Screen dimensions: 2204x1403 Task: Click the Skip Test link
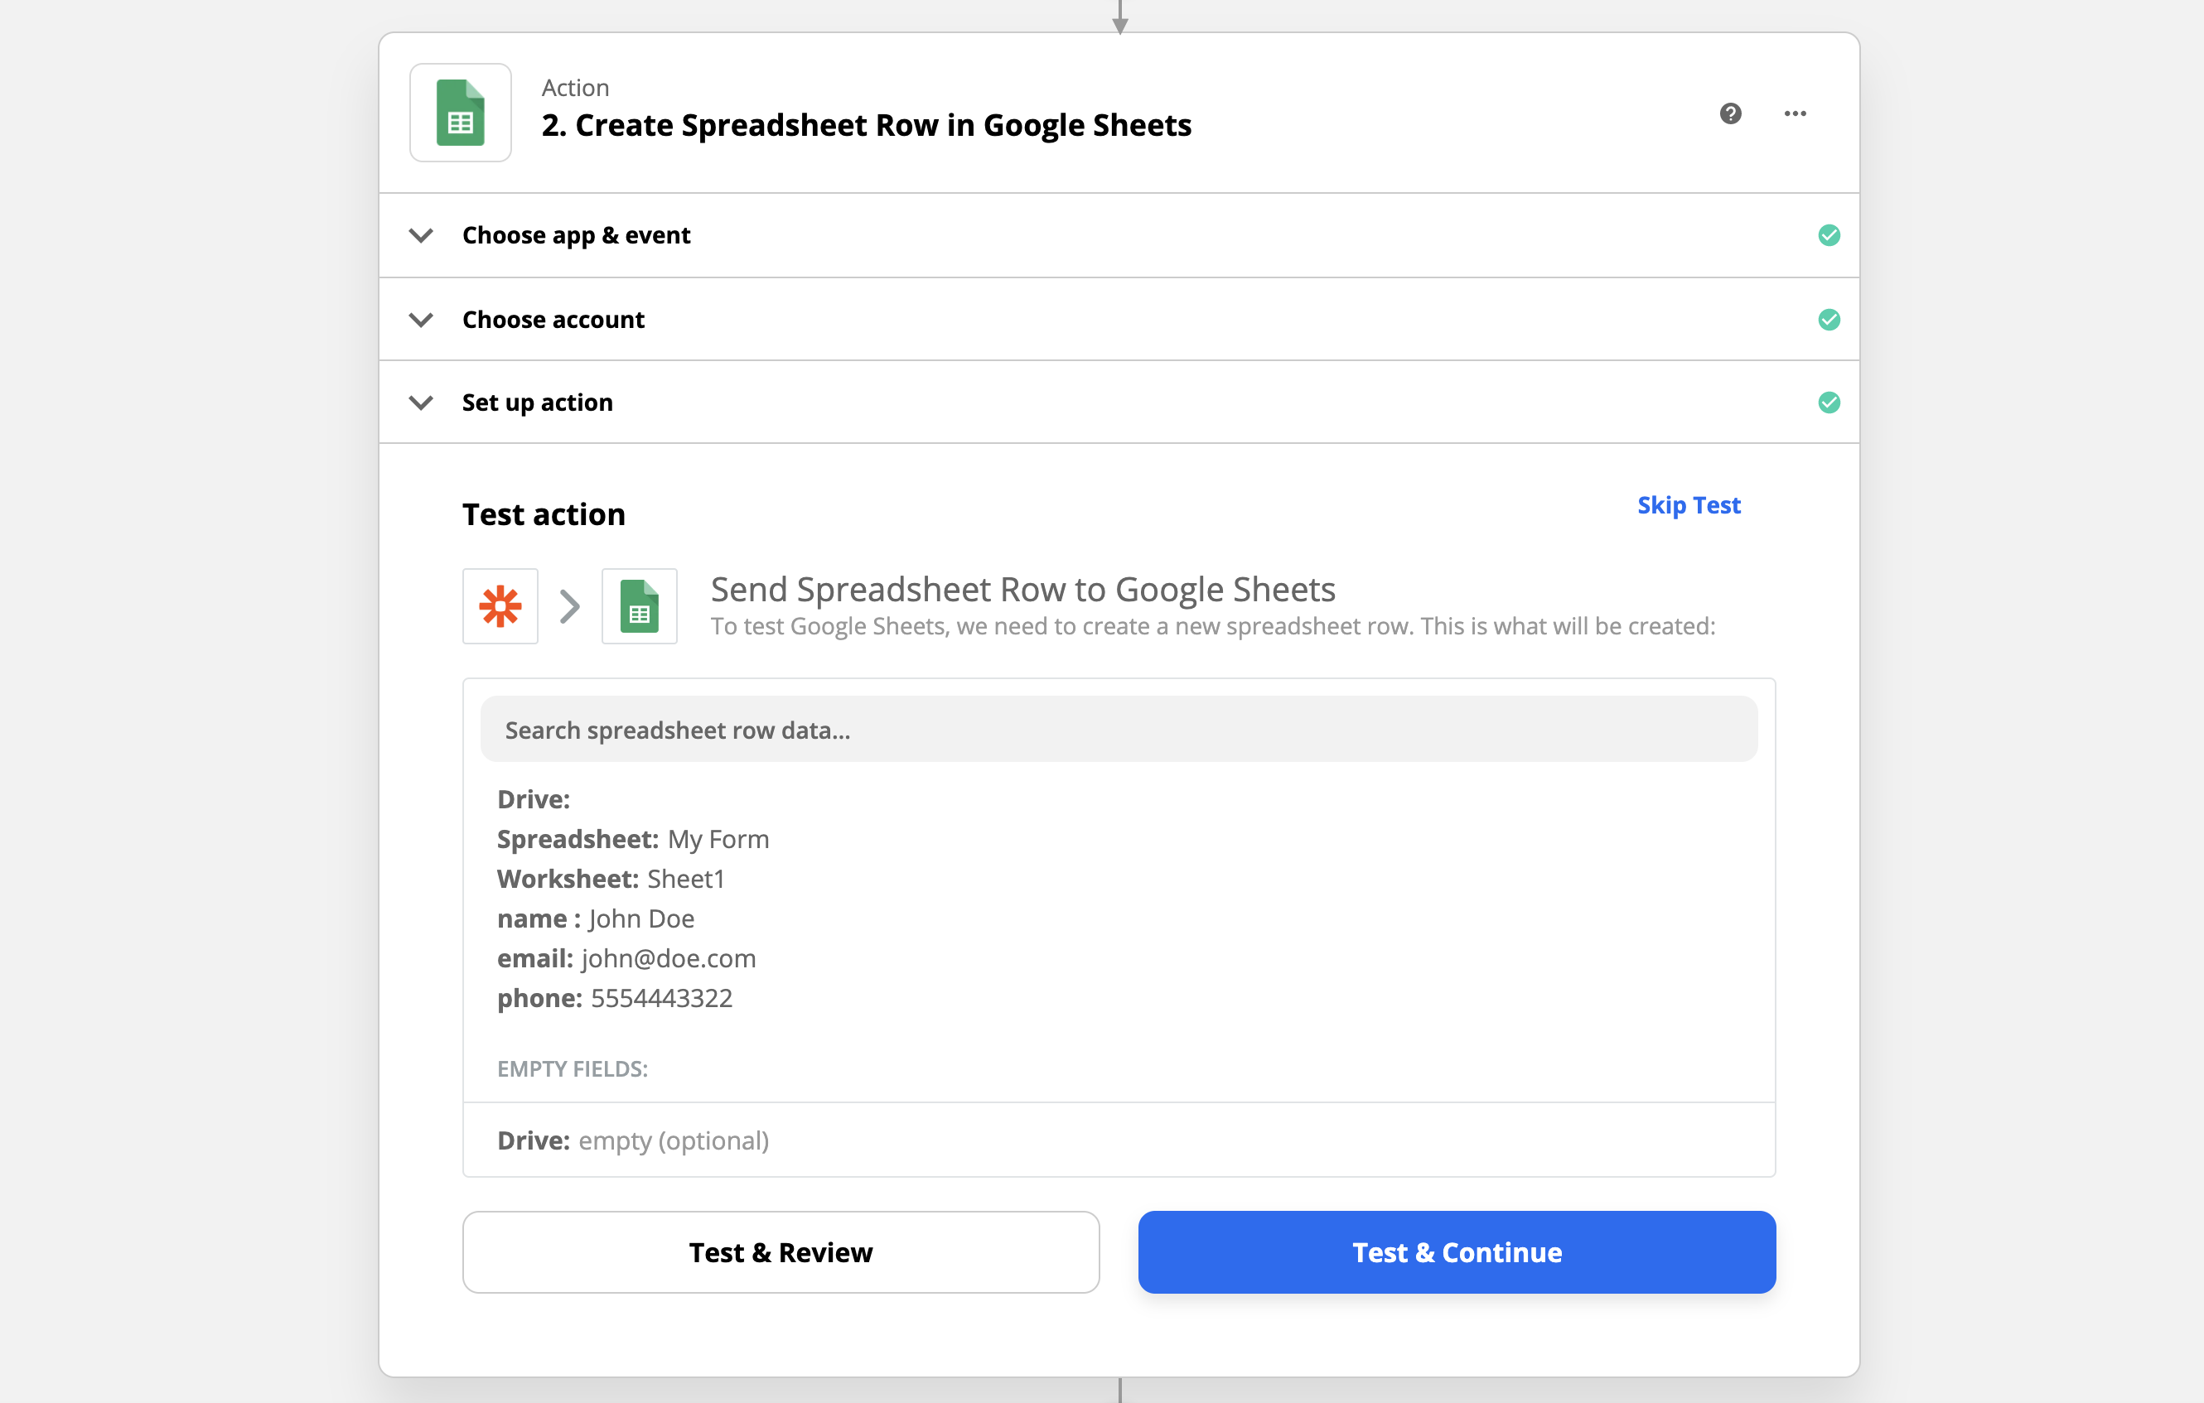[x=1689, y=505]
